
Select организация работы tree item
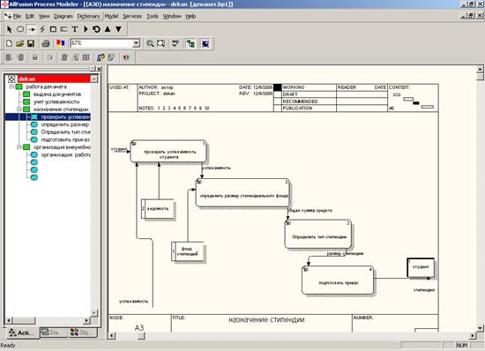pos(65,155)
